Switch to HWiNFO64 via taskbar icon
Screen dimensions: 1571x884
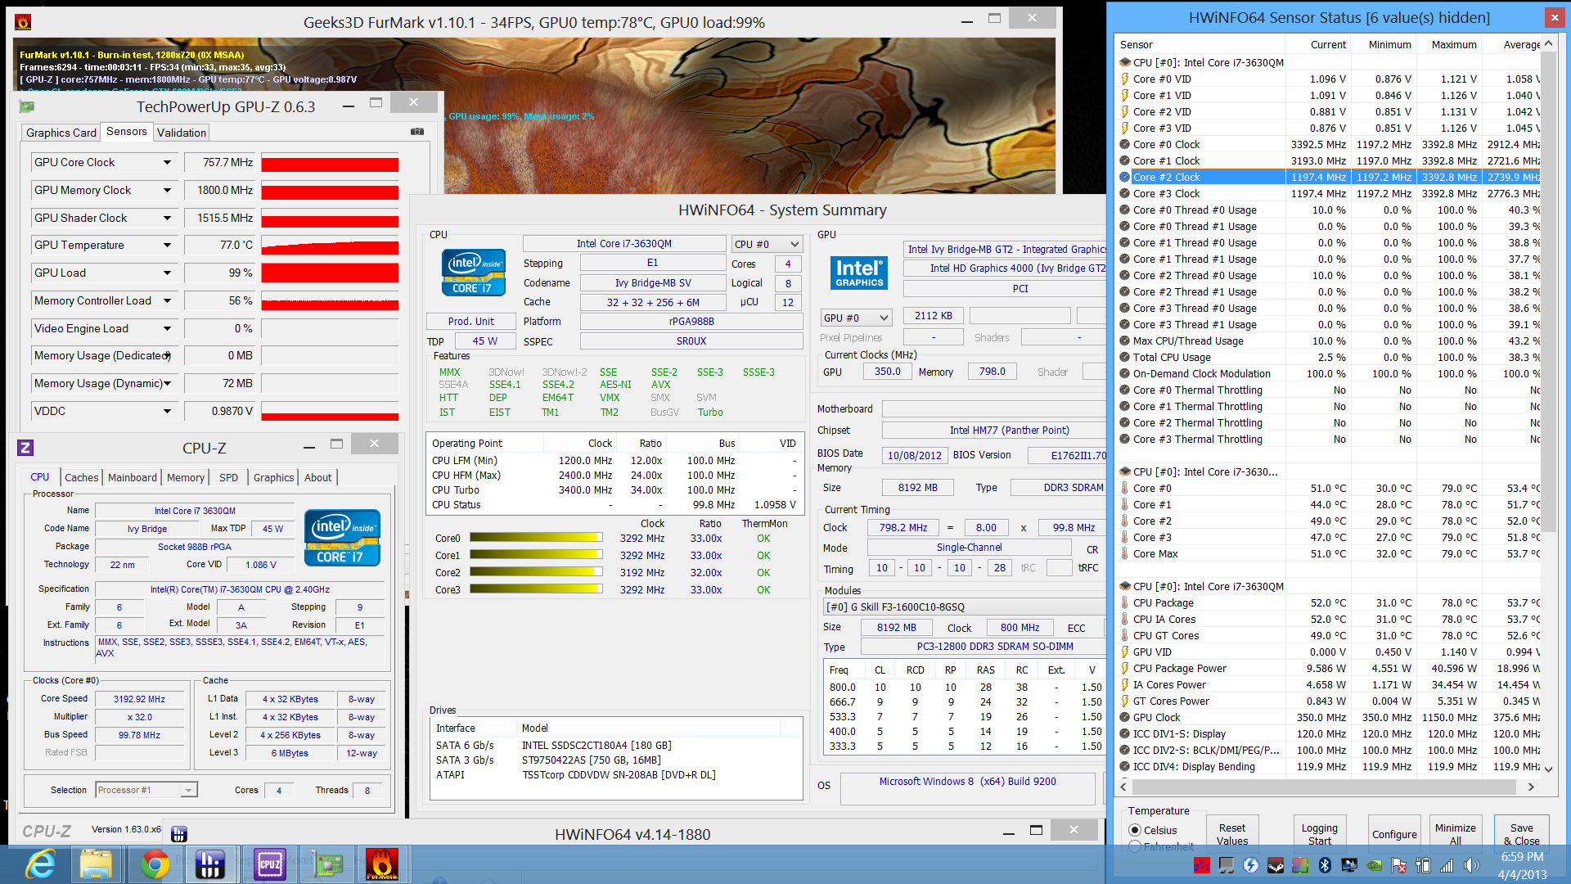(x=211, y=864)
